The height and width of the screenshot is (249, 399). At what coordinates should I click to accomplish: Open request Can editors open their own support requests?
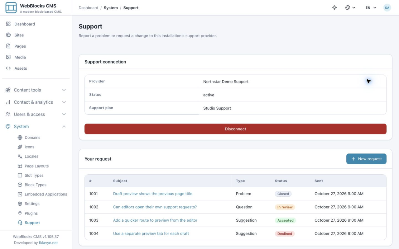pyautogui.click(x=155, y=207)
